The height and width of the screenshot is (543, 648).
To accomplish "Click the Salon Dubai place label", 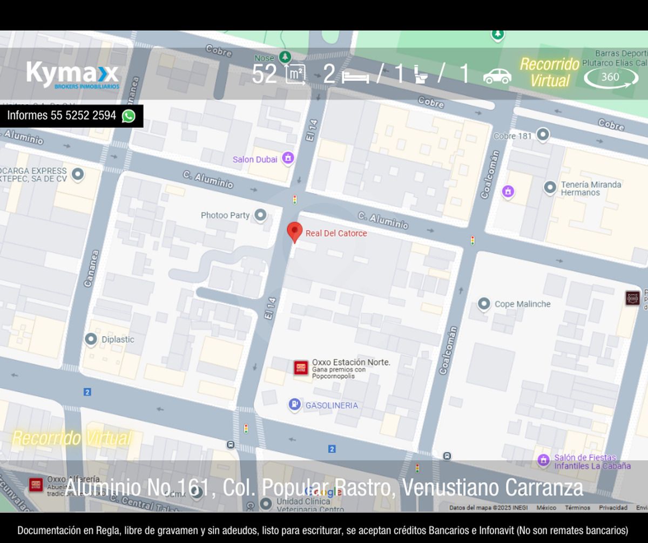I will pyautogui.click(x=255, y=159).
